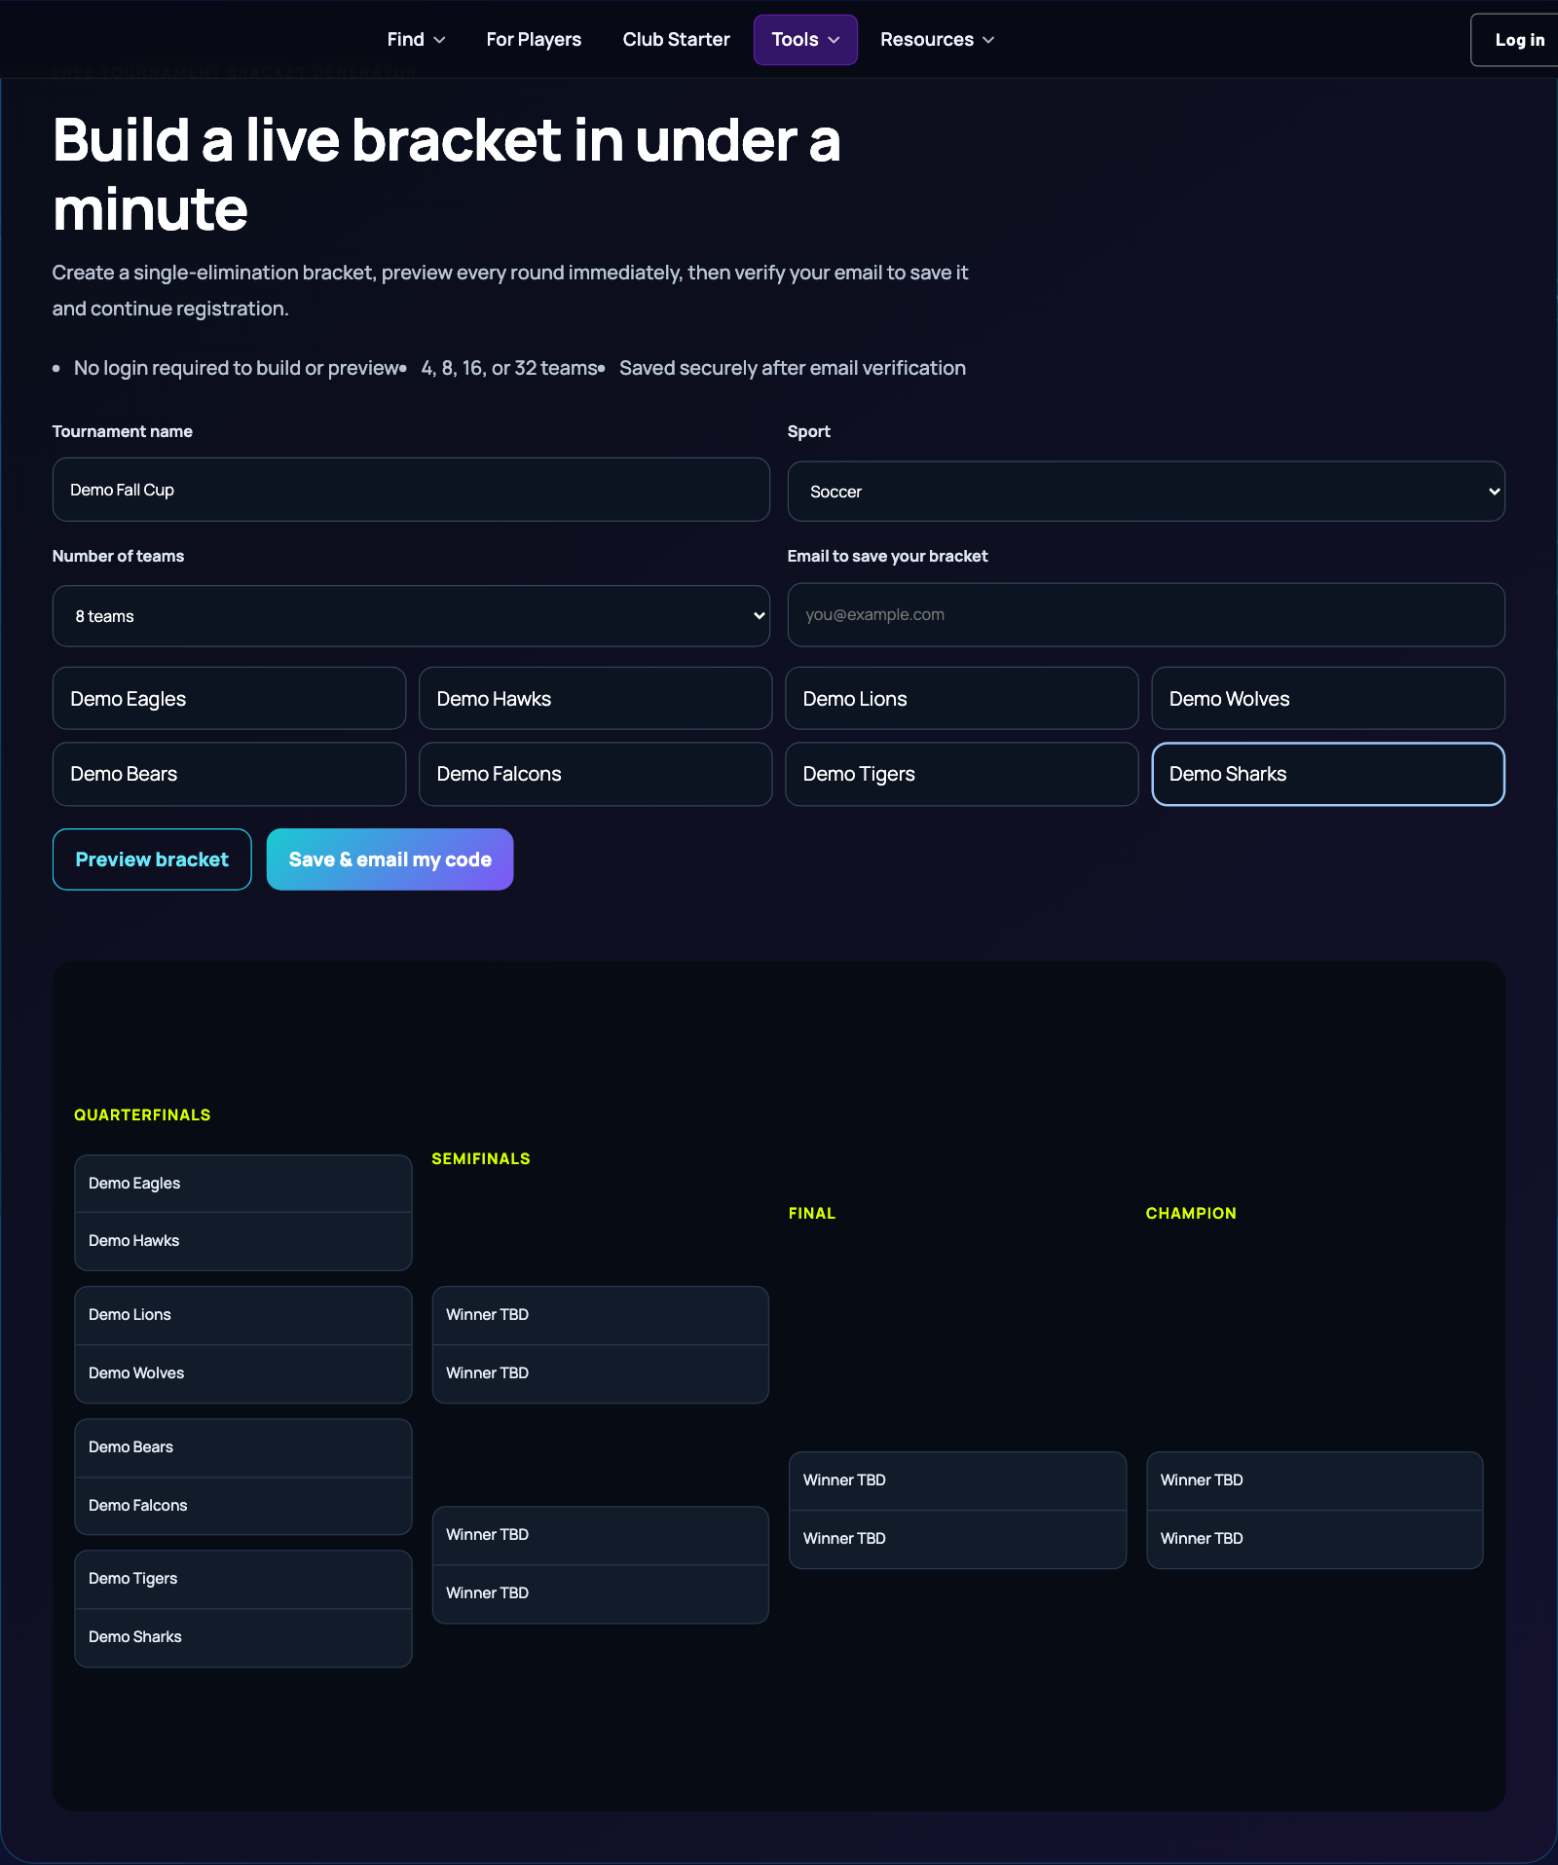The image size is (1558, 1865).
Task: Edit the Demo Hawks team field
Action: pyautogui.click(x=595, y=698)
